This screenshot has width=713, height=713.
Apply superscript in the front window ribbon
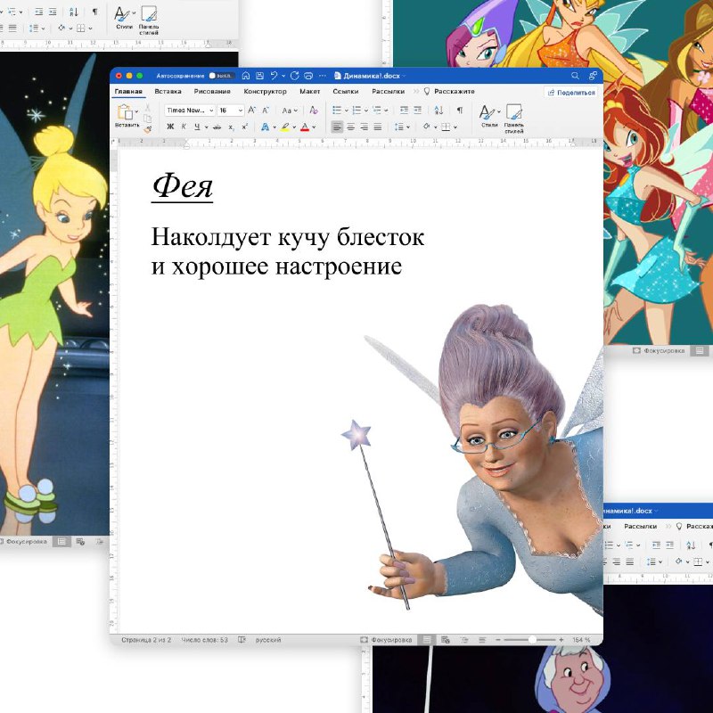pos(244,127)
